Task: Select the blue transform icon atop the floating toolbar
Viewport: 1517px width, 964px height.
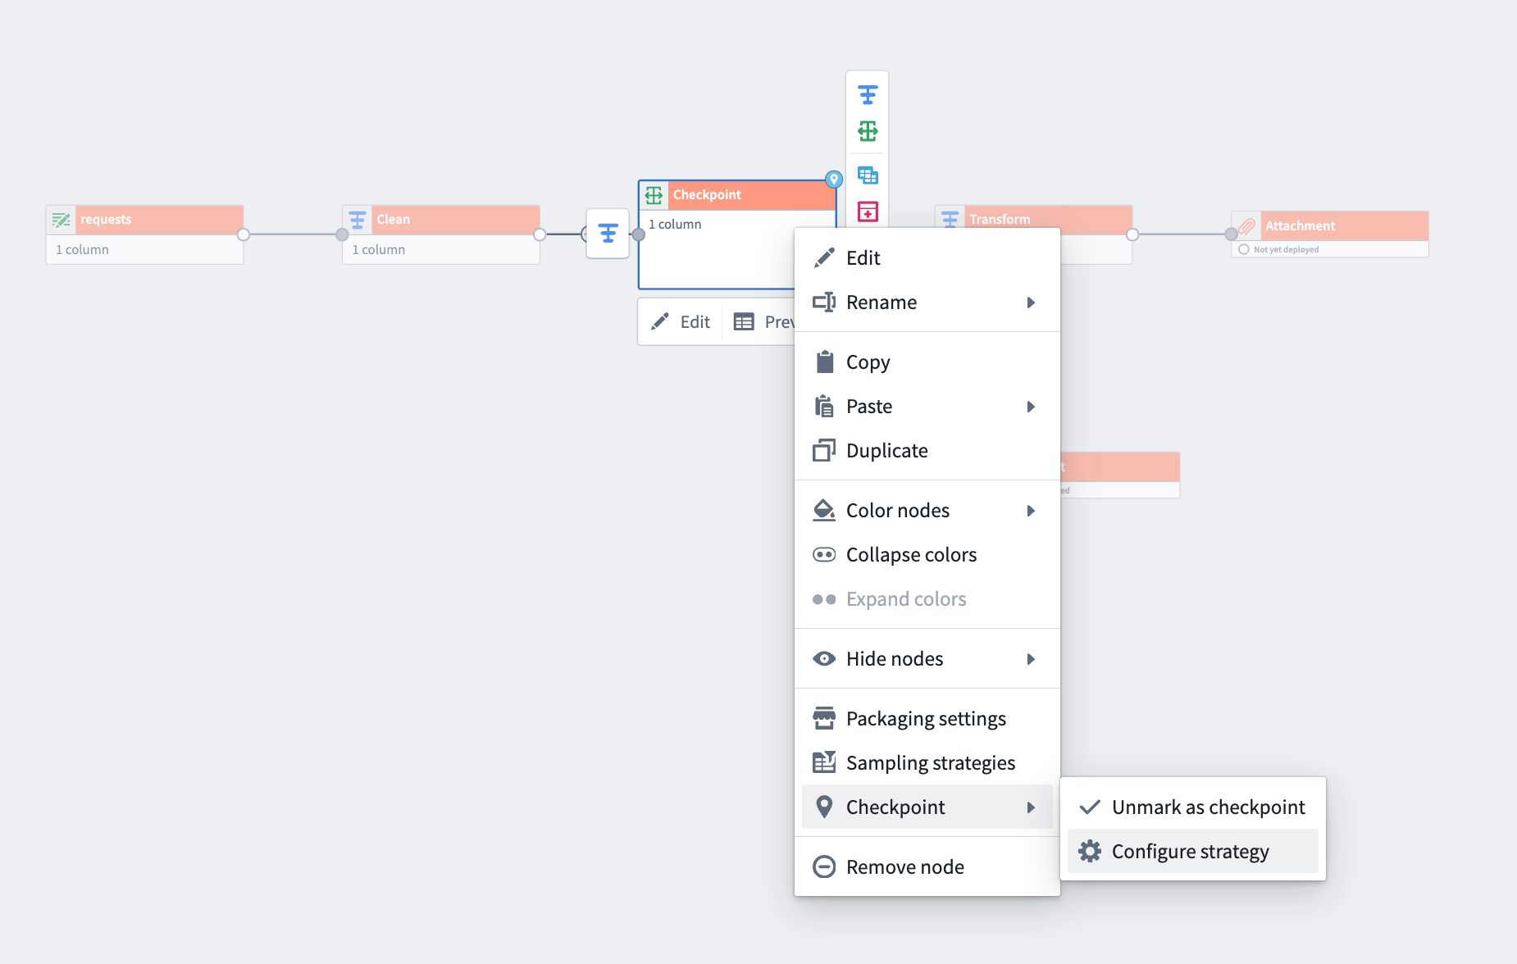Action: [868, 94]
